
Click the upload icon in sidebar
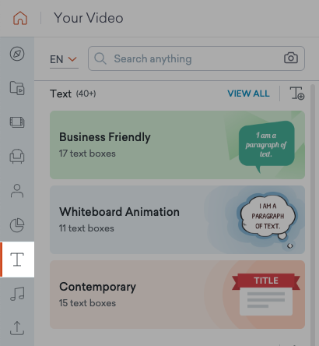coord(17,328)
